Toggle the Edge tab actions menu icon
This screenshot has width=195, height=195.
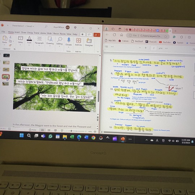click(120, 29)
